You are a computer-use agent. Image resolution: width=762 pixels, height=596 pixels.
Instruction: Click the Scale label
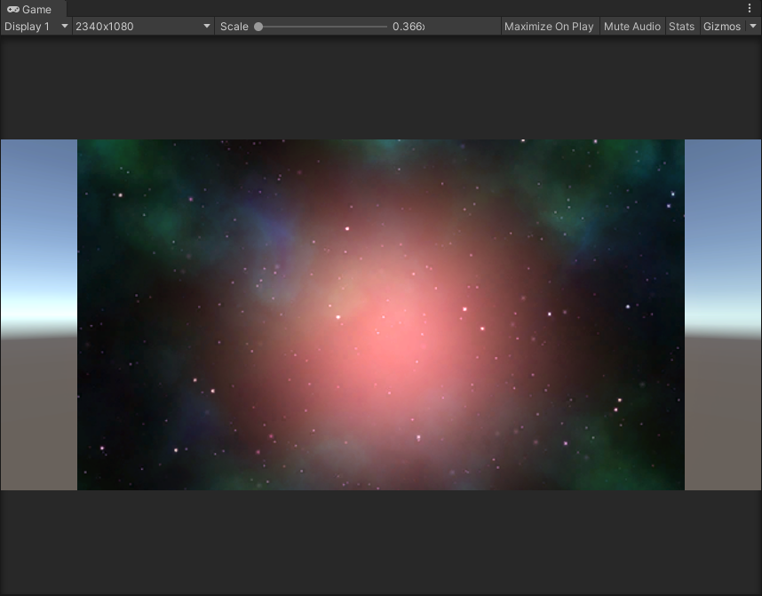(234, 27)
